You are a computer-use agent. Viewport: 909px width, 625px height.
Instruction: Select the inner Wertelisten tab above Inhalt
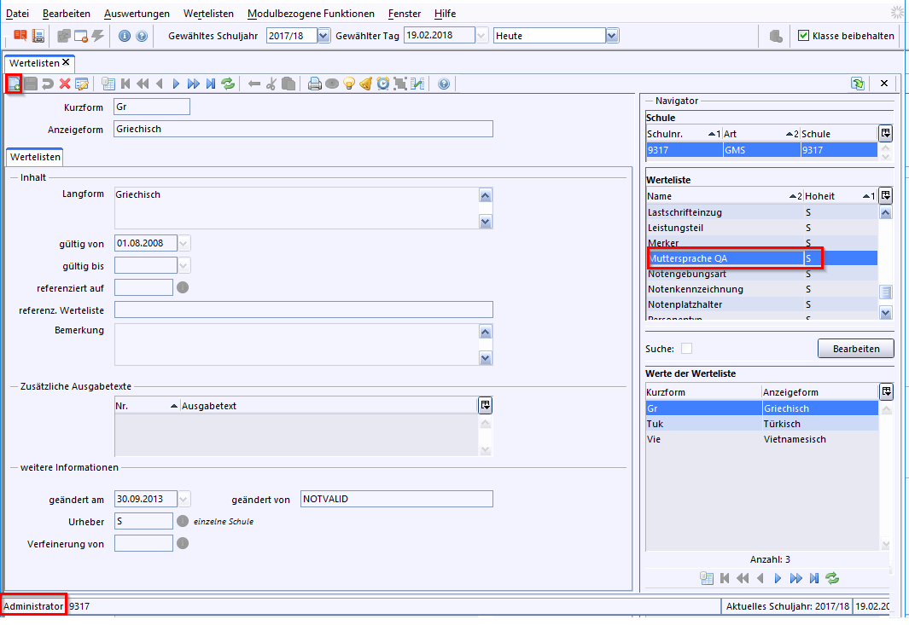pyautogui.click(x=35, y=157)
